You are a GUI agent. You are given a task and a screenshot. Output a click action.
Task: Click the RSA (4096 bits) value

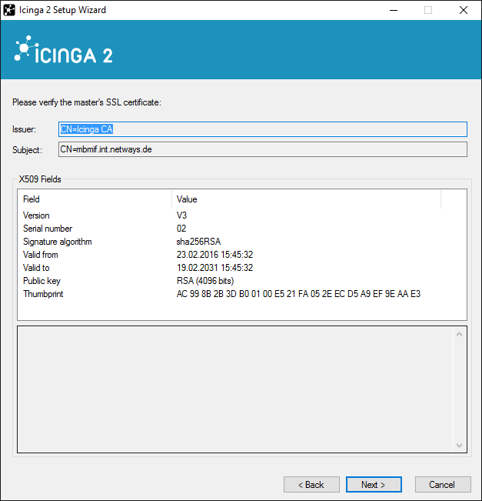pyautogui.click(x=205, y=281)
